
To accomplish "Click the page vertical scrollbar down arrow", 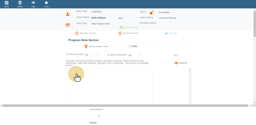I will (254, 103).
